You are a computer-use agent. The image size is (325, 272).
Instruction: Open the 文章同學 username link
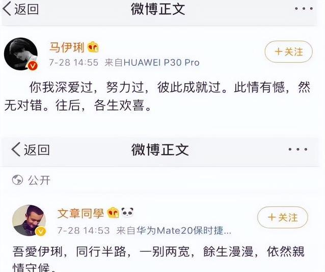[80, 213]
